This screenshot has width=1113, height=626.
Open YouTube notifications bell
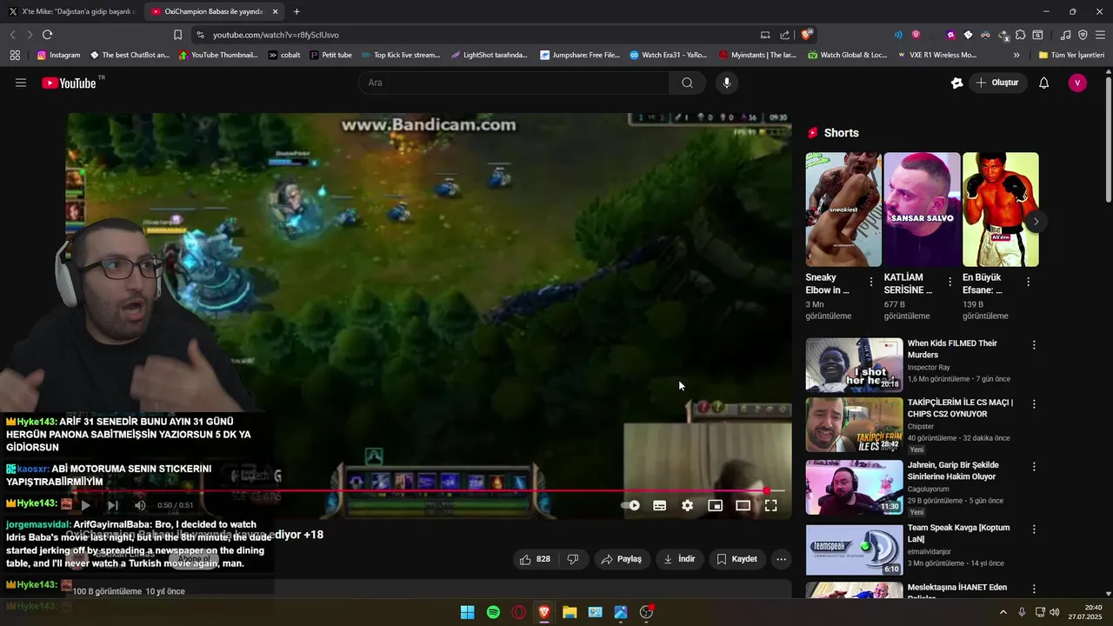tap(1043, 83)
